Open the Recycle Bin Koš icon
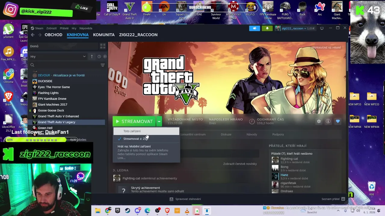This screenshot has height=216, width=385. [372, 188]
